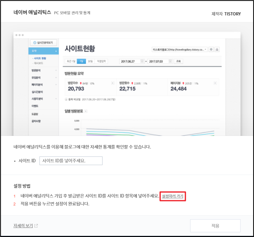Click the 조회 button in the preview
The width and height of the screenshot is (254, 237).
178,61
